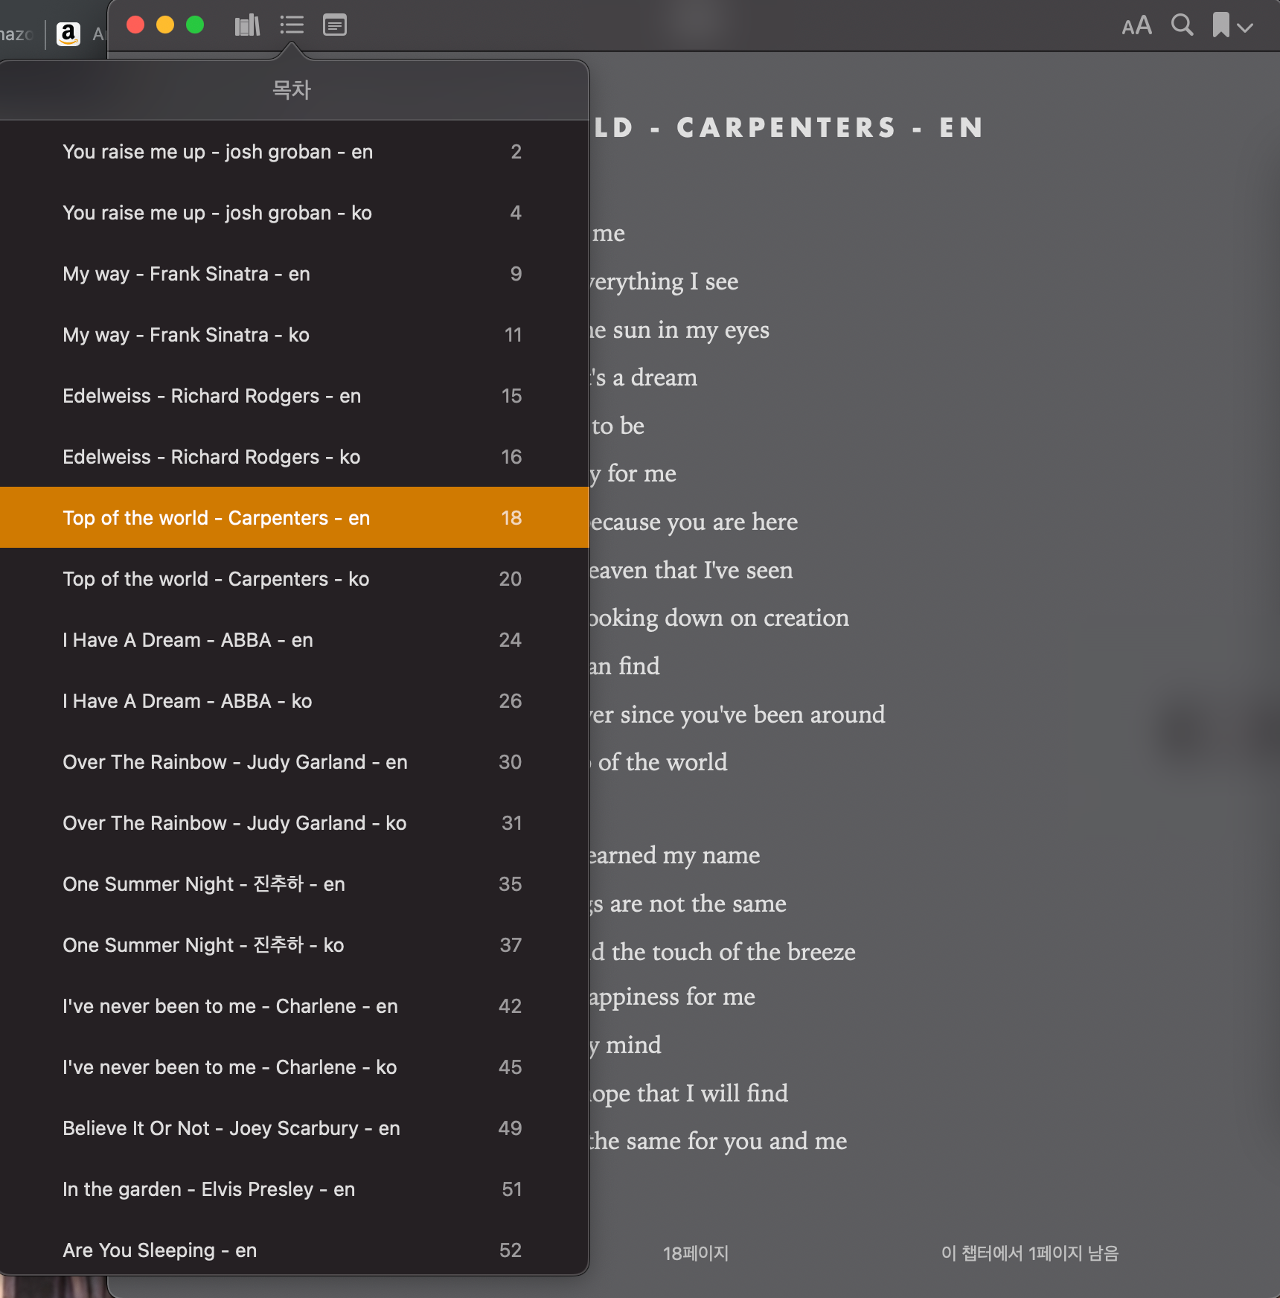Close the Books window with red button
1280x1298 pixels.
tap(135, 25)
